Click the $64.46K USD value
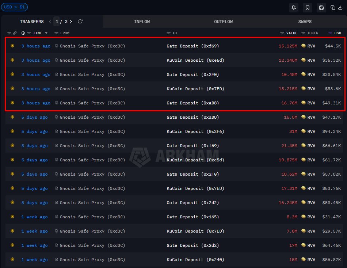Screen dimensions: 347x268 [332, 245]
